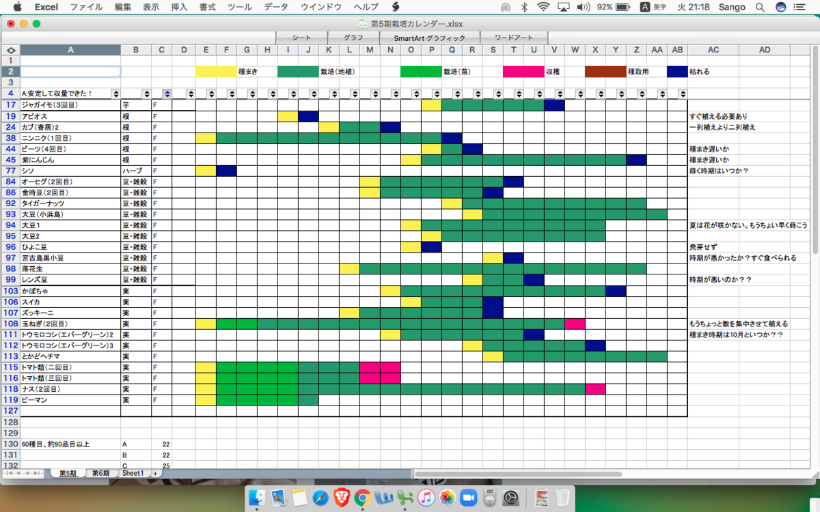
Task: Click the select-all corner of the sheet
Action: 10,50
